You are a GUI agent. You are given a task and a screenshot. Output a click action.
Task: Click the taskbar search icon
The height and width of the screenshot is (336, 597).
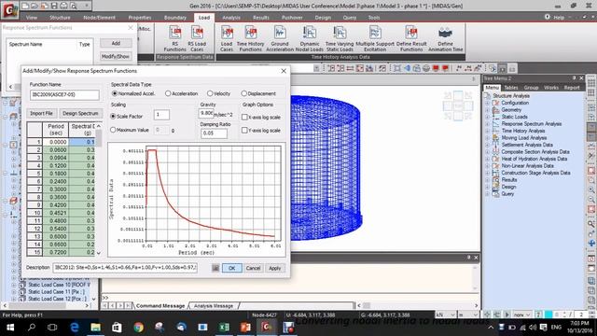[32, 327]
